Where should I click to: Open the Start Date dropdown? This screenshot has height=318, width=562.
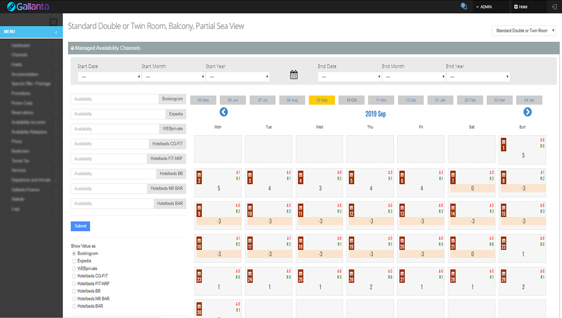(109, 77)
